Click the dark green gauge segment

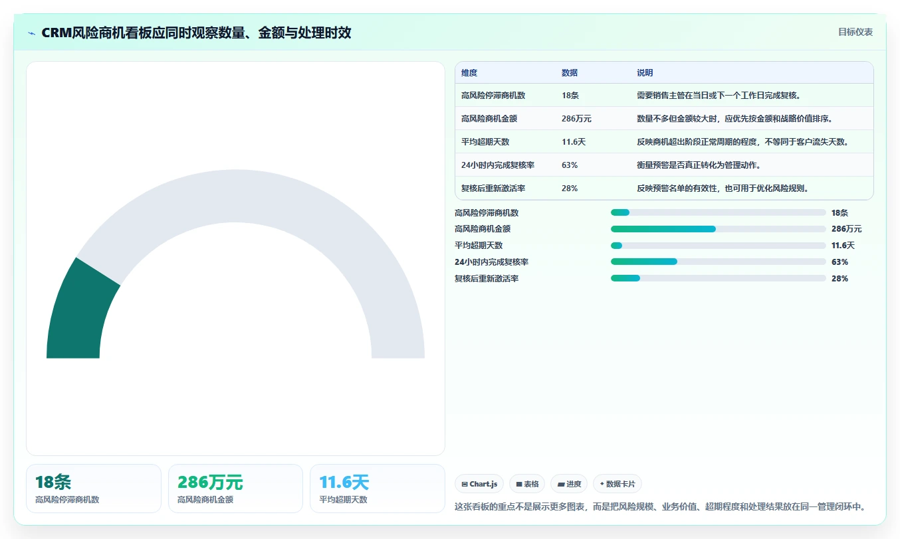tap(80, 312)
